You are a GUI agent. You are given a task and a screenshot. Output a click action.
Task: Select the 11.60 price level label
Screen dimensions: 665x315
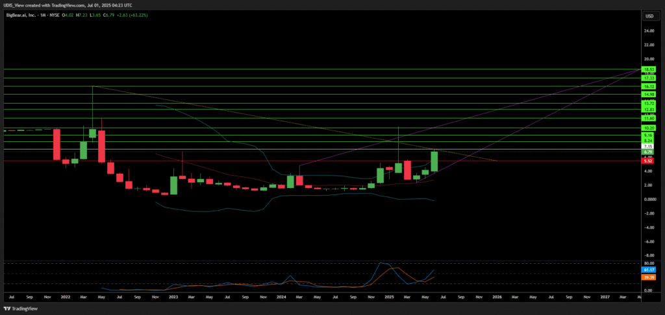648,119
